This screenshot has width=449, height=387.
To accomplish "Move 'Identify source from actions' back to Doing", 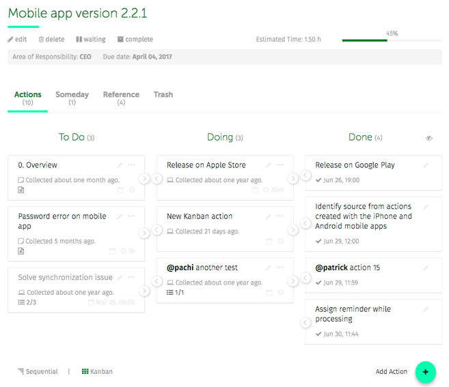I will 305,223.
